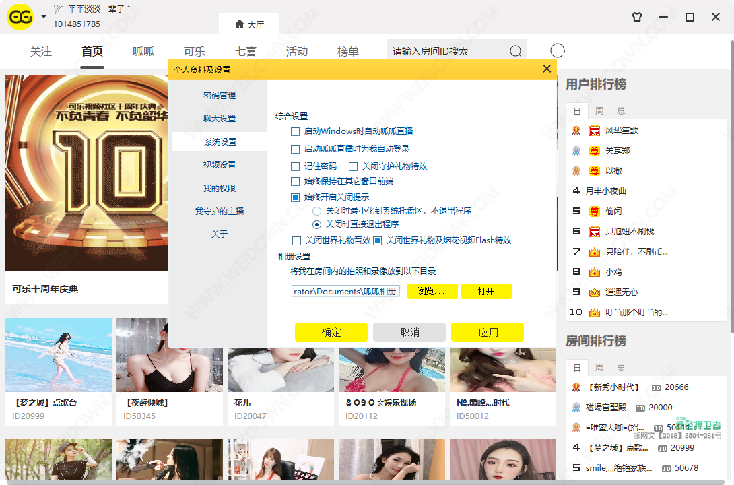Select 我的权限 in settings sidebar
Screen dimensions: 734x485
[x=220, y=188]
